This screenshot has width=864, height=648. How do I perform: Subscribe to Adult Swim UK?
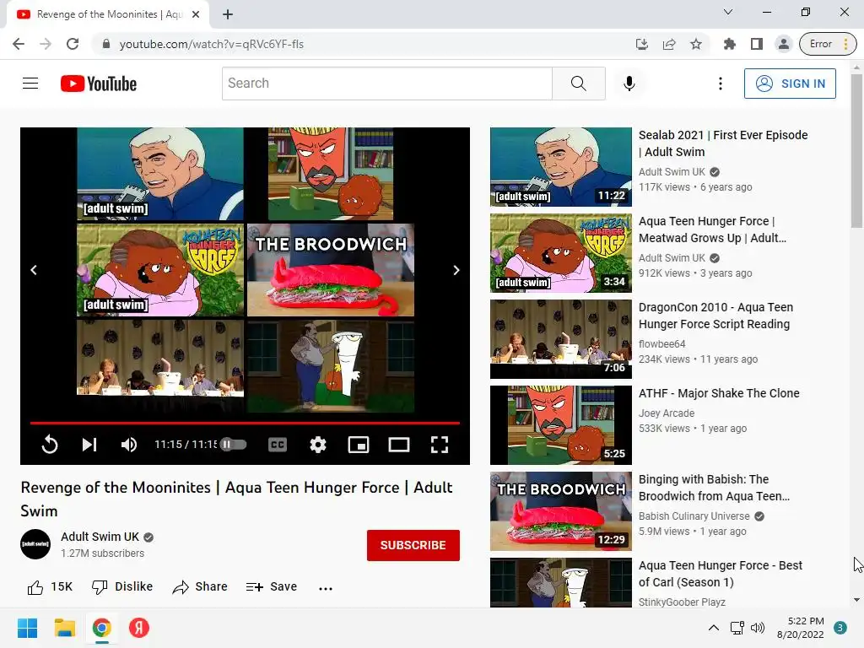(413, 545)
